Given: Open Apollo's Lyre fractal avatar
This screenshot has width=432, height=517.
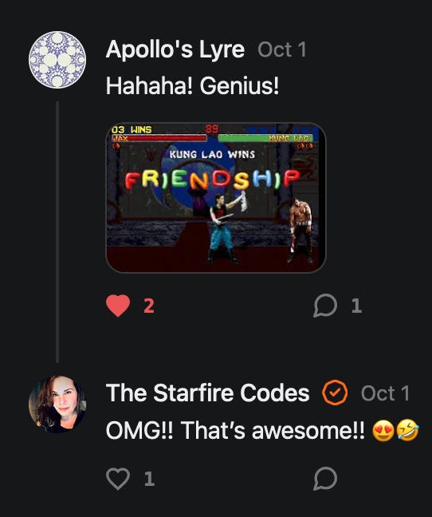Looking at the screenshot, I should tap(57, 60).
